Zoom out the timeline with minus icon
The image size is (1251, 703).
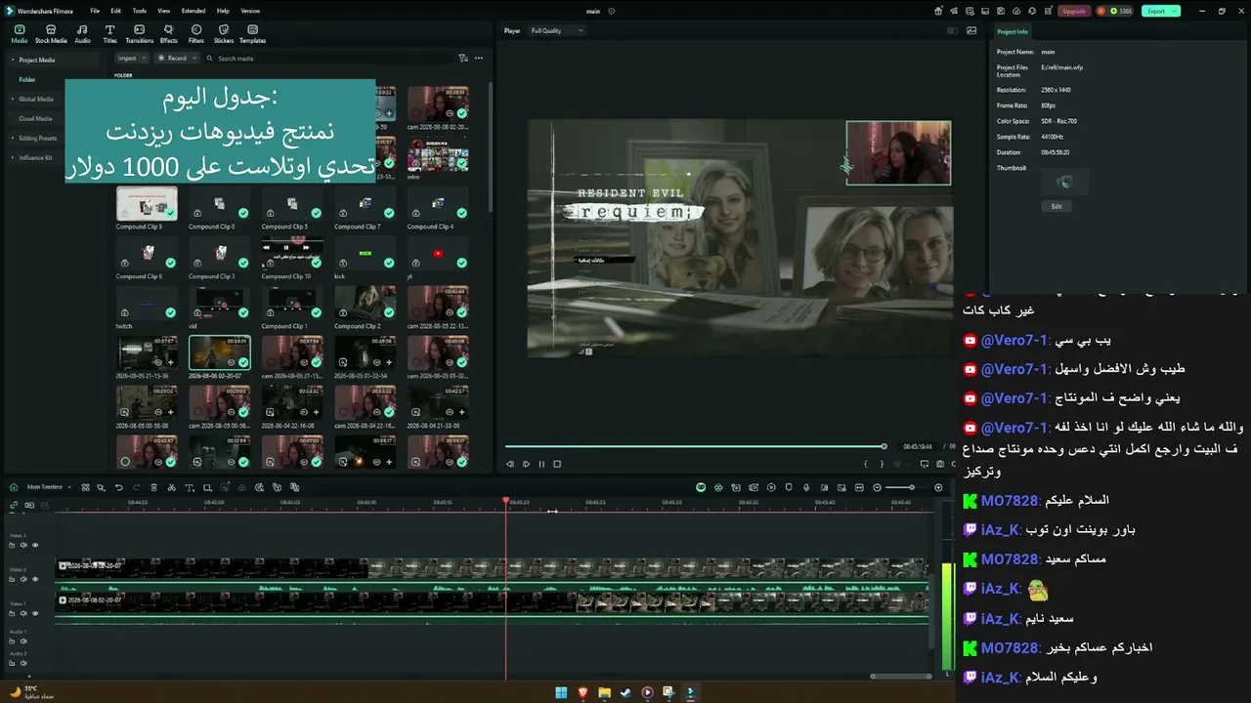[x=877, y=487]
